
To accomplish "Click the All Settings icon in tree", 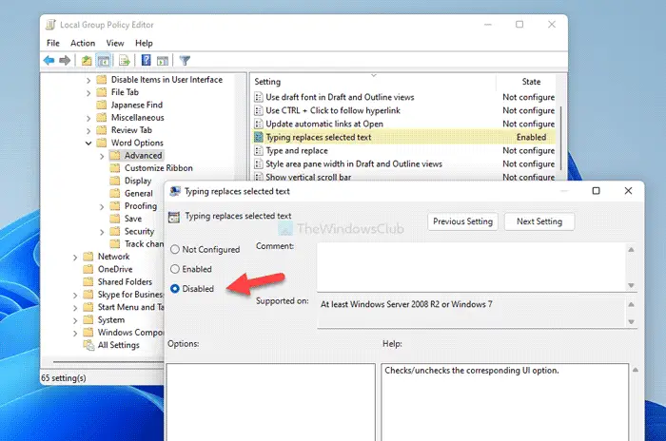I will 88,345.
